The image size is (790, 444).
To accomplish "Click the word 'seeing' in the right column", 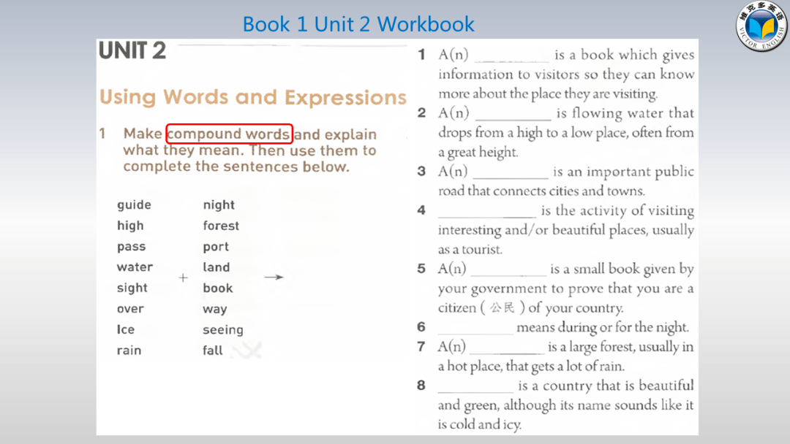I will click(223, 330).
